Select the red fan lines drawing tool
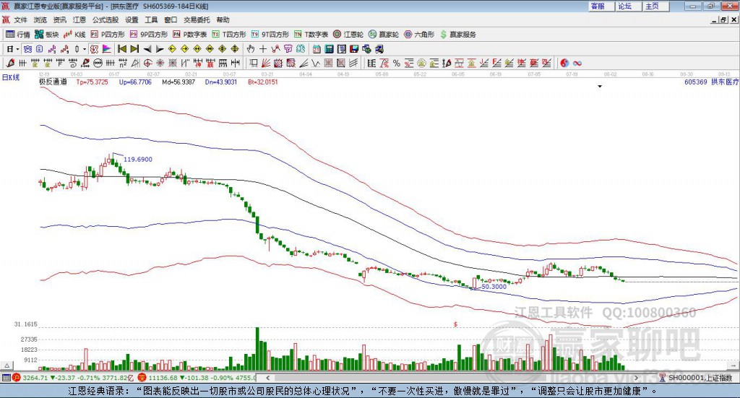Screen dimensions: 740x398 click(x=266, y=63)
